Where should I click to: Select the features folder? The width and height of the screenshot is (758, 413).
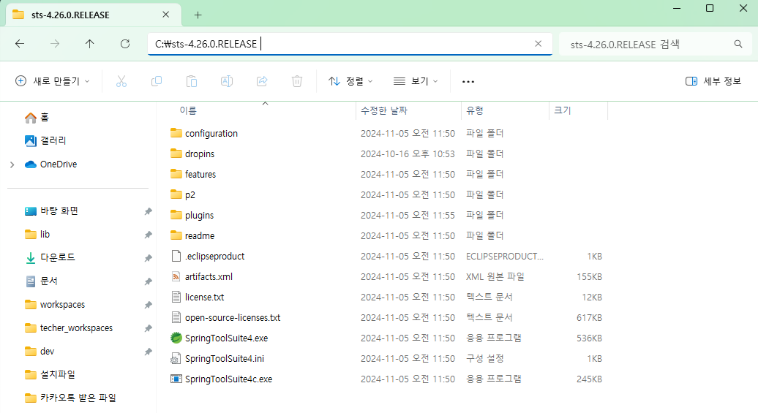(193, 174)
